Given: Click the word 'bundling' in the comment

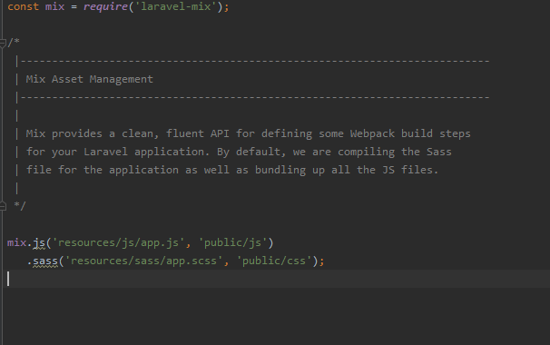Looking at the screenshot, I should click(x=280, y=170).
